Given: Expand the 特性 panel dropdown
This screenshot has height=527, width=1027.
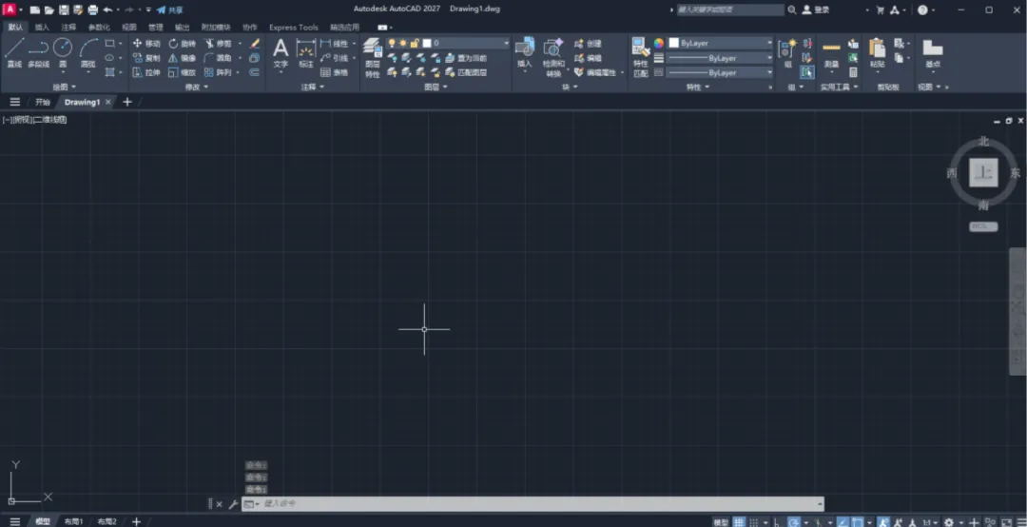Looking at the screenshot, I should [698, 87].
